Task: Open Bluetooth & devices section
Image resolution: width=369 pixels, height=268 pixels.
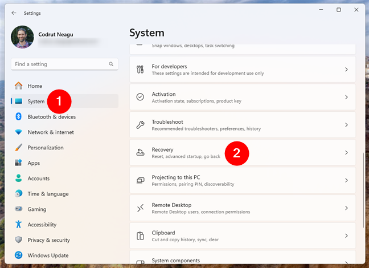Action: pos(64,117)
